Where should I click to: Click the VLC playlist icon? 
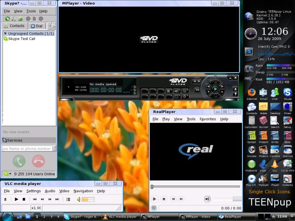click(68, 199)
